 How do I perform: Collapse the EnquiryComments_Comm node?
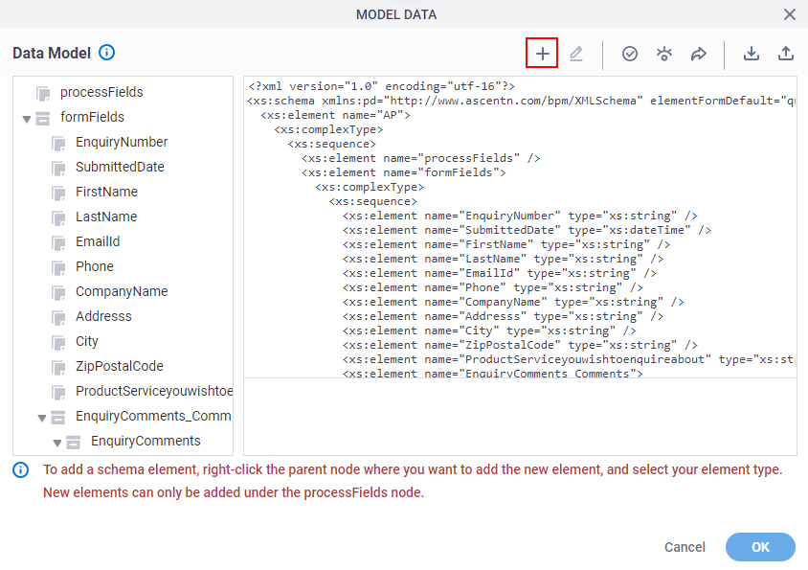coord(42,418)
